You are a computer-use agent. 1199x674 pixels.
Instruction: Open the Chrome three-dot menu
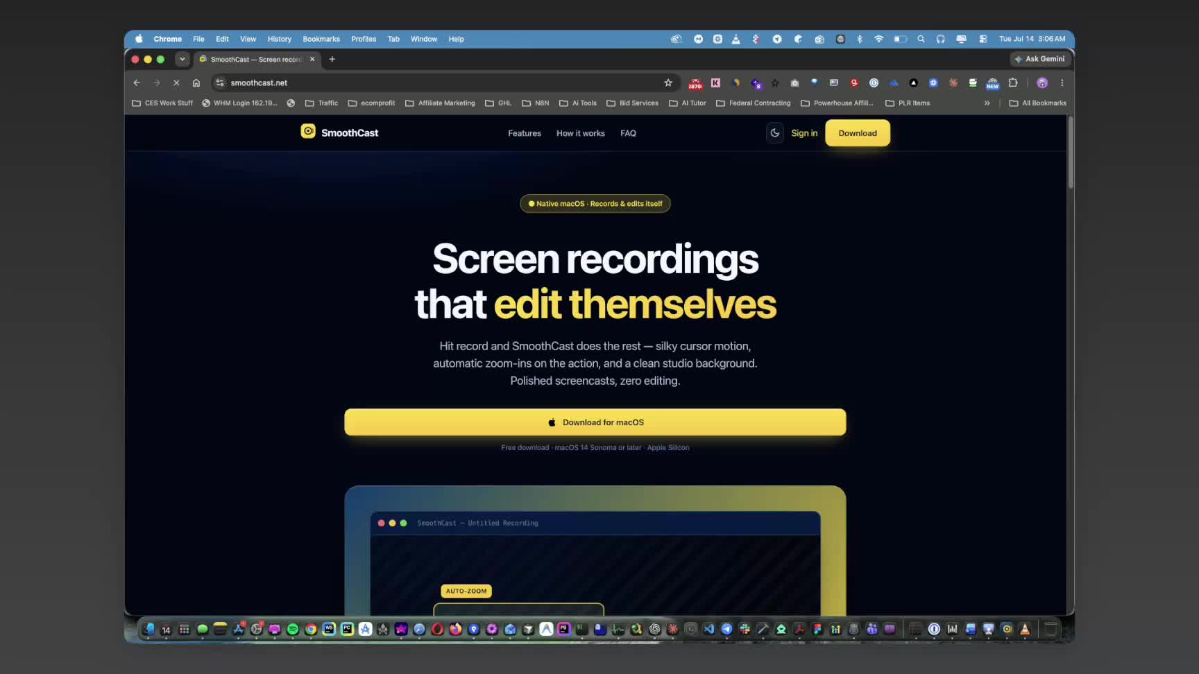tap(1062, 83)
